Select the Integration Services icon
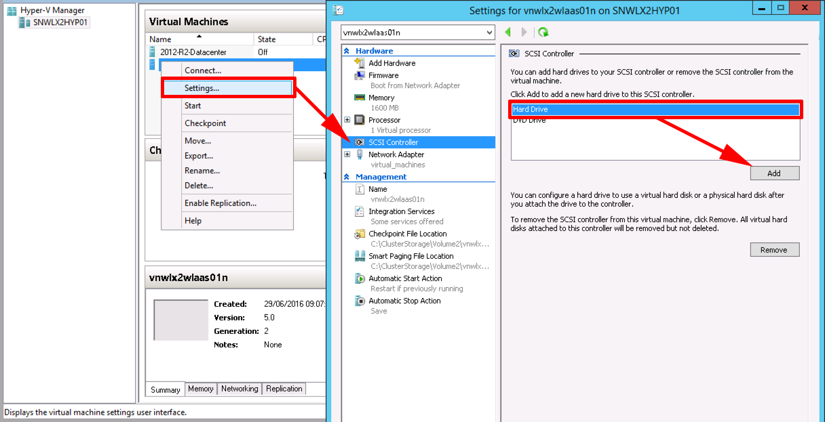The width and height of the screenshot is (825, 422). tap(360, 211)
